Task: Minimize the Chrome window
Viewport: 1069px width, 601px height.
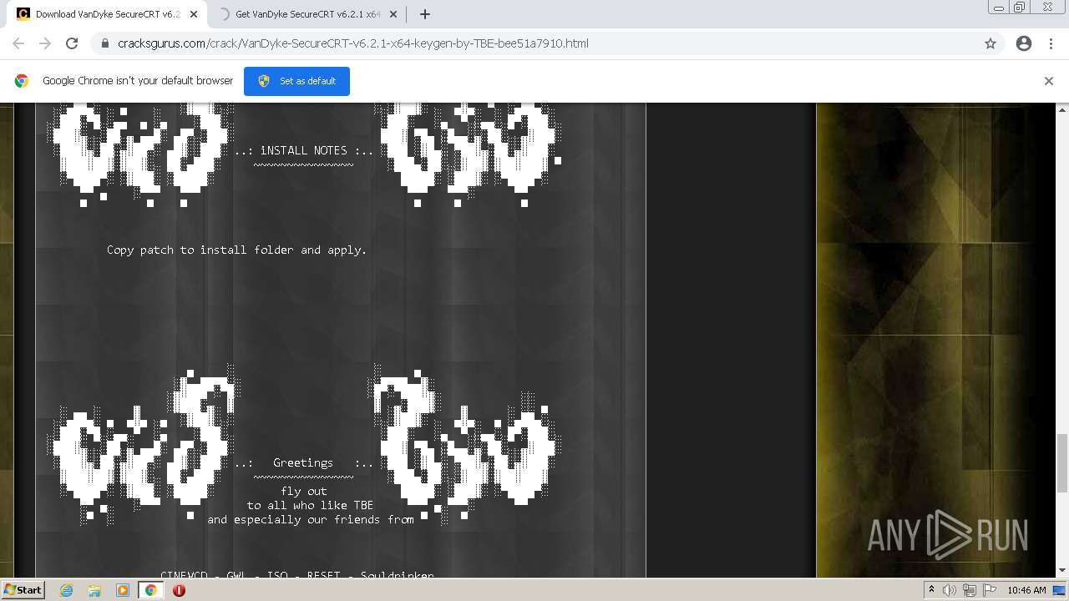Action: (998, 8)
